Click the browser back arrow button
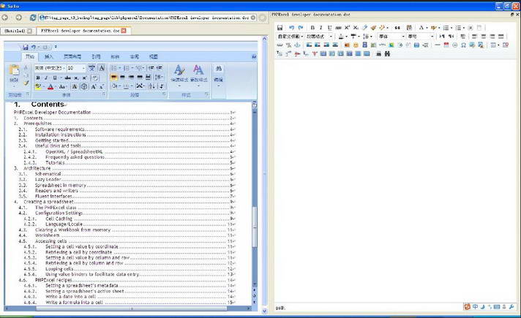 tap(4, 18)
